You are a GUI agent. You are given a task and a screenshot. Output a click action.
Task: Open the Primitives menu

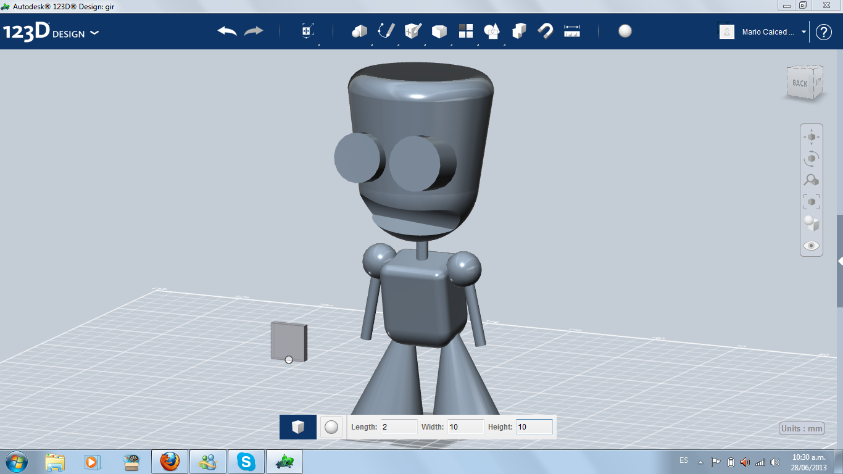tap(359, 31)
